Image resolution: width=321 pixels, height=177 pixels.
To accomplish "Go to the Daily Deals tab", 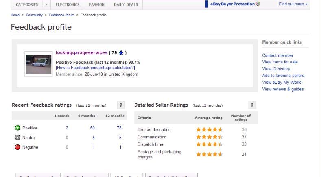I will click(126, 4).
